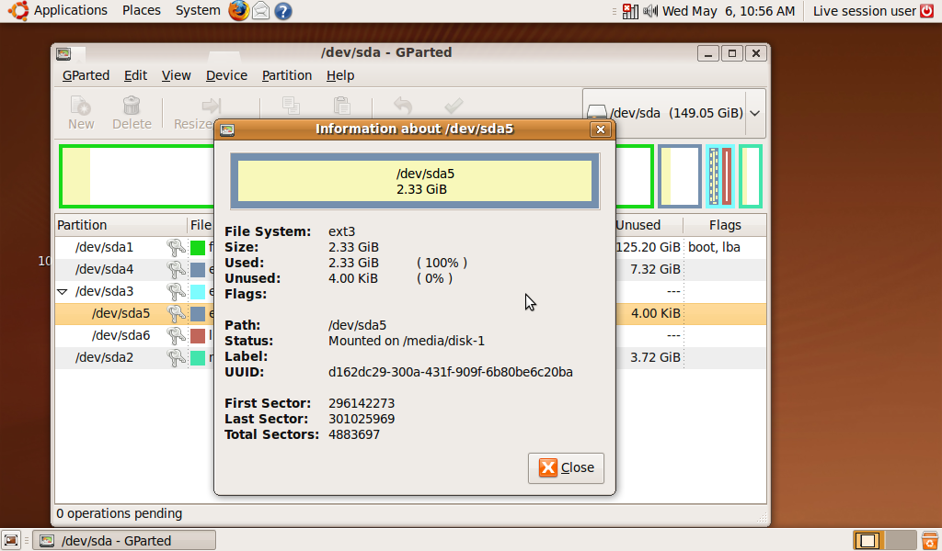Click the network status tray icon

(630, 11)
